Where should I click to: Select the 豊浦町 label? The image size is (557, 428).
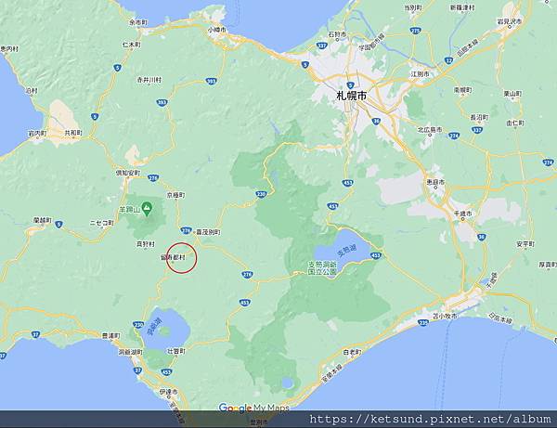(110, 336)
